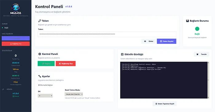Click the Bağlantı Durumu chart icon

click(187, 21)
